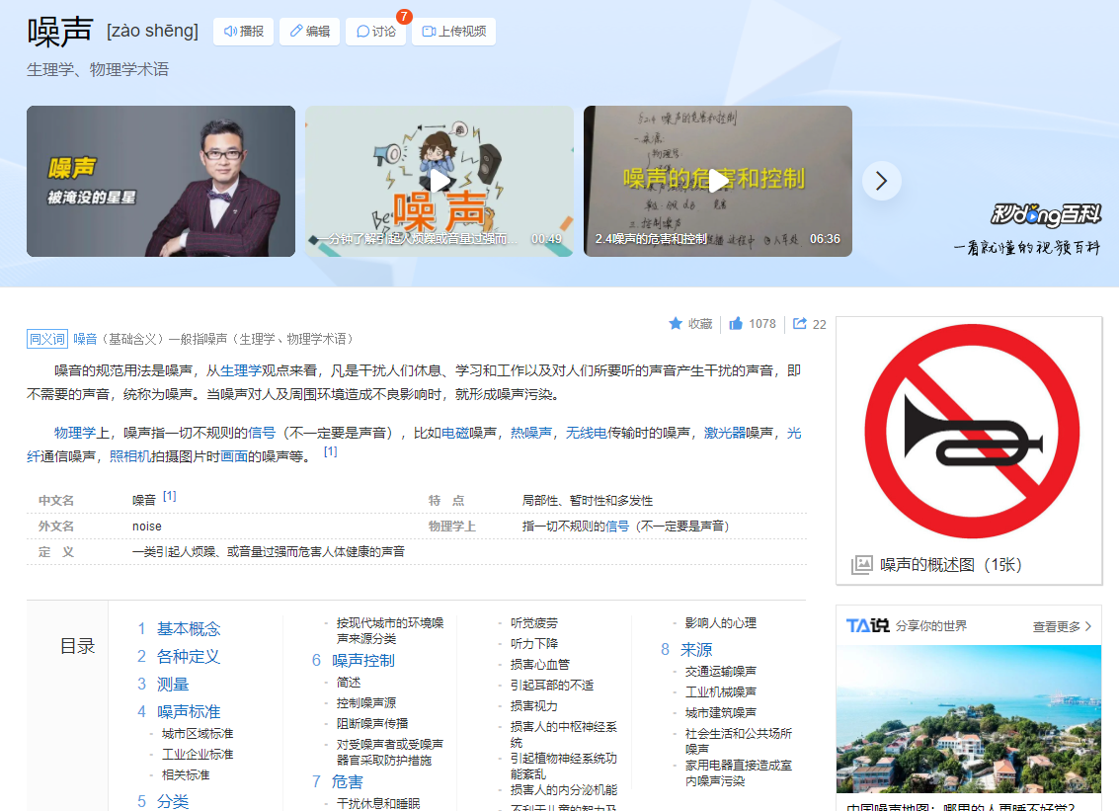Screen dimensions: 1119x811
Task: Click reference [1] beside 中文名 value 噪音
Action: (x=169, y=496)
